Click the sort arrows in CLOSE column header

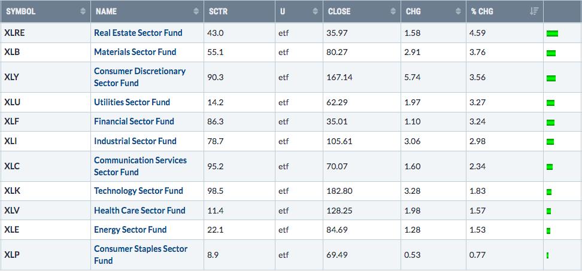point(393,11)
